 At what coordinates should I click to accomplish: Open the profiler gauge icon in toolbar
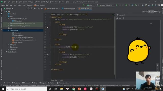point(132,5)
